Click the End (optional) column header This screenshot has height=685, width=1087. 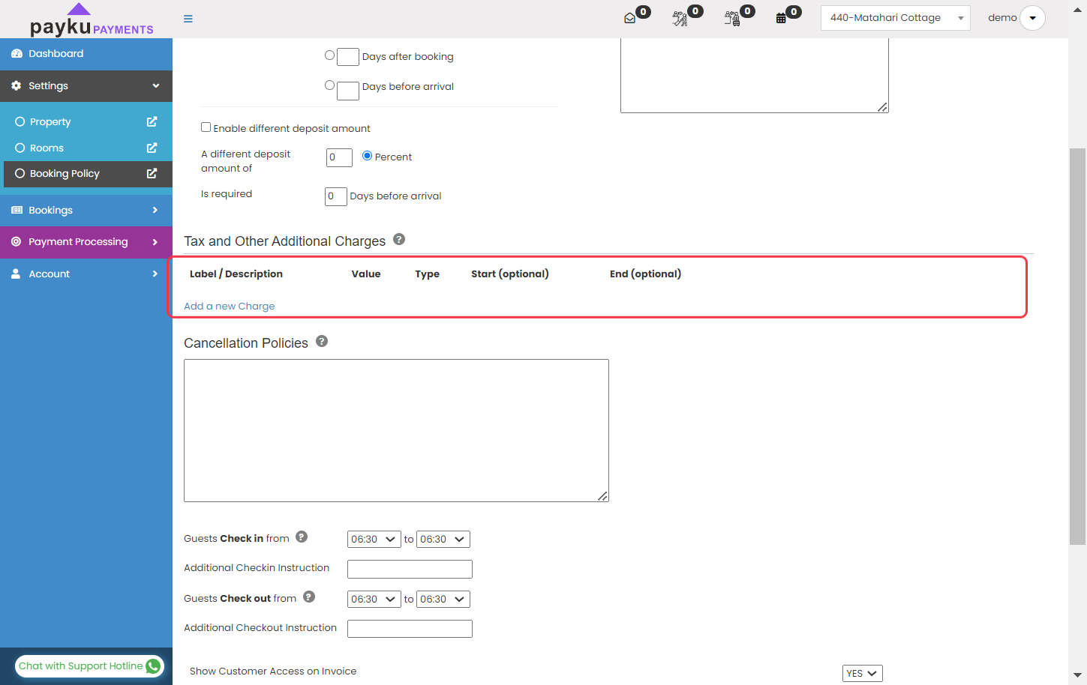(646, 274)
